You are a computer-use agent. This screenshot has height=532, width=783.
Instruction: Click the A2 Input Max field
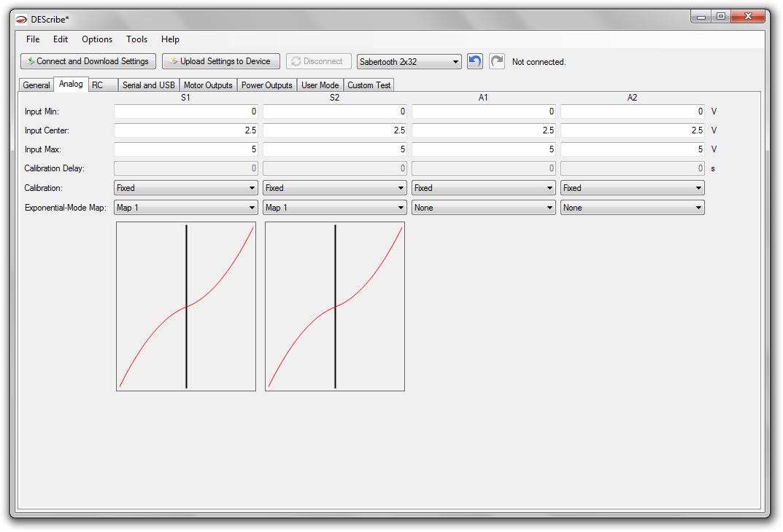[633, 149]
